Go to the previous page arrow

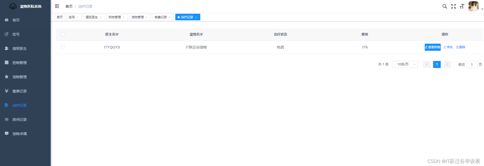427,64
